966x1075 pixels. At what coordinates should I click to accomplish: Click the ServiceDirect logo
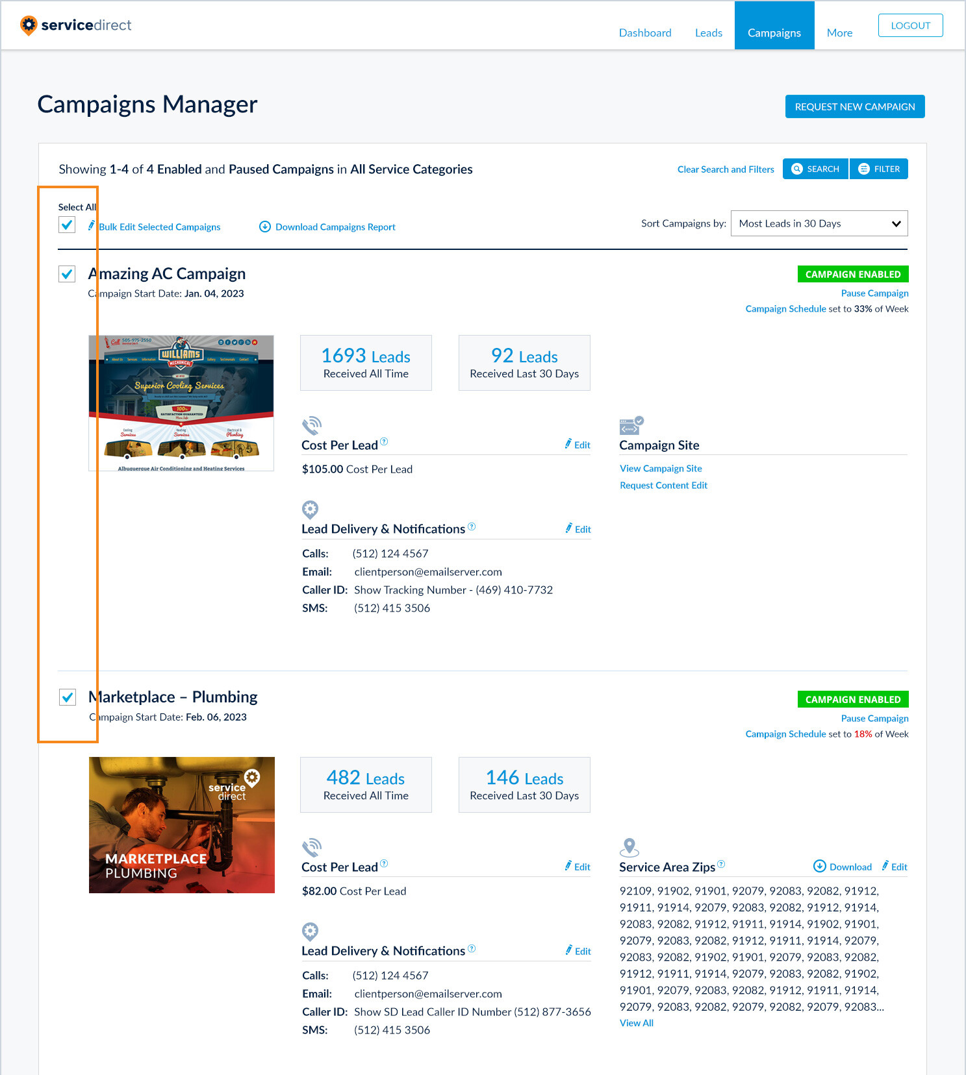click(x=76, y=25)
